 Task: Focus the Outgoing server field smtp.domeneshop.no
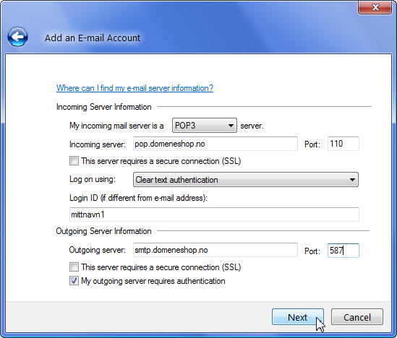(215, 250)
